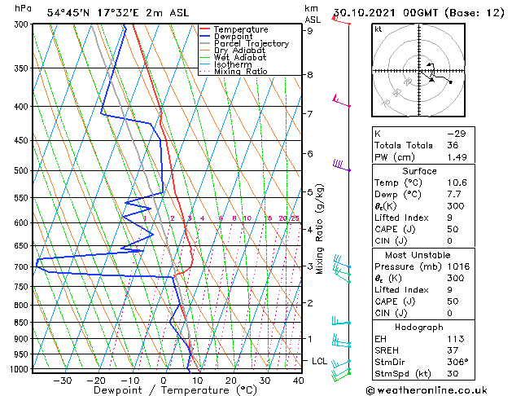Viewport: 512px width, 396px height.
Task: Click the station coordinates title text
Action: (118, 13)
